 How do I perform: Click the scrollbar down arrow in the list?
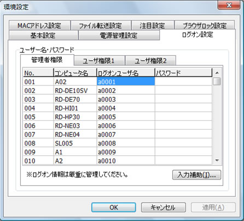217,160
